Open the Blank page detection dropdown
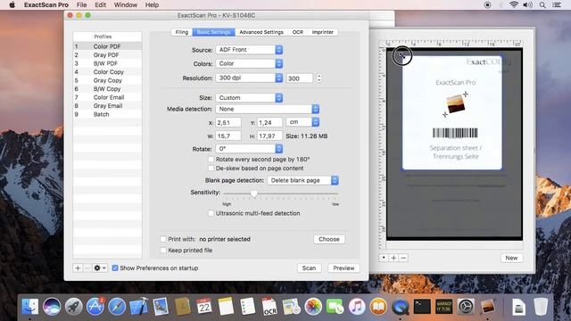Screen dimensions: 571x321 (303, 180)
